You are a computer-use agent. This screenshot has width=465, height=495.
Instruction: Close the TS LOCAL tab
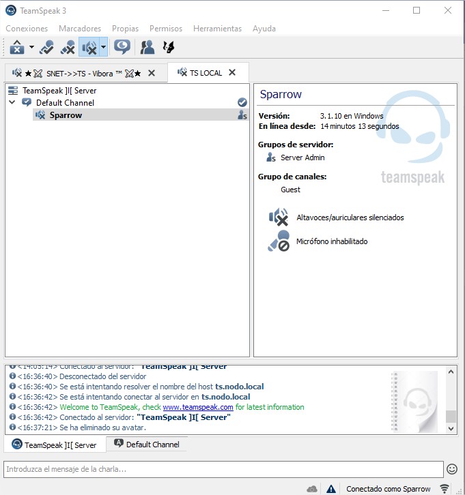(232, 72)
